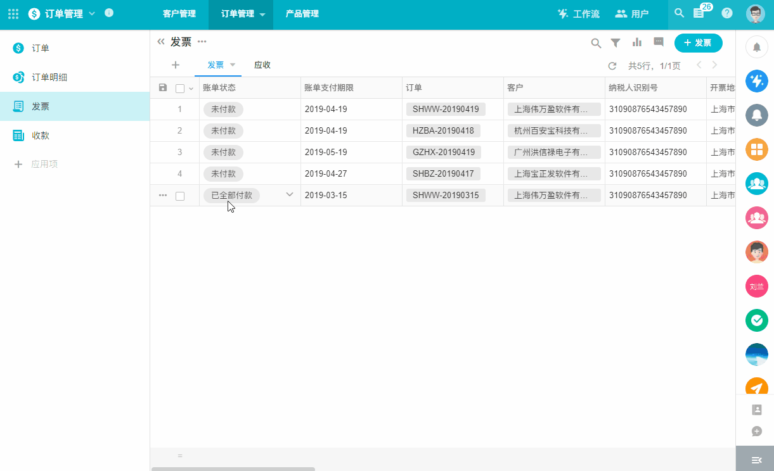Toggle the select-all checkbox in header
The width and height of the screenshot is (774, 471).
pos(180,89)
